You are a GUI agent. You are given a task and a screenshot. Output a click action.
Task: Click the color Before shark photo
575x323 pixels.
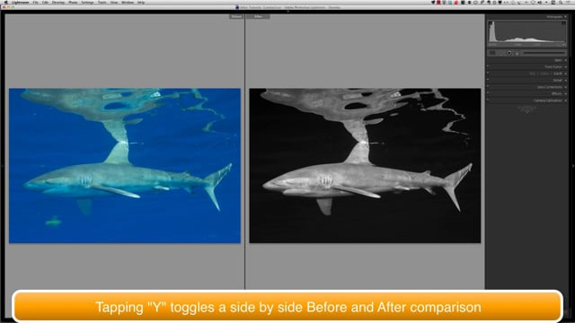pyautogui.click(x=125, y=165)
